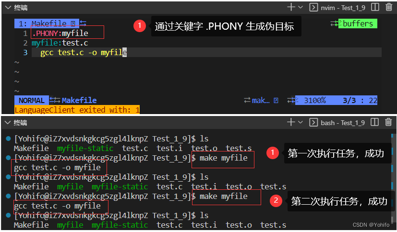
Task: Click the myfile:test.c line
Action: click(x=60, y=43)
